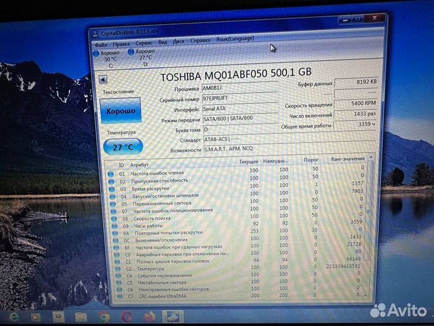The image size is (434, 326).
Task: Click the attribute list vertical scrollbar thumb
Action: (368, 211)
